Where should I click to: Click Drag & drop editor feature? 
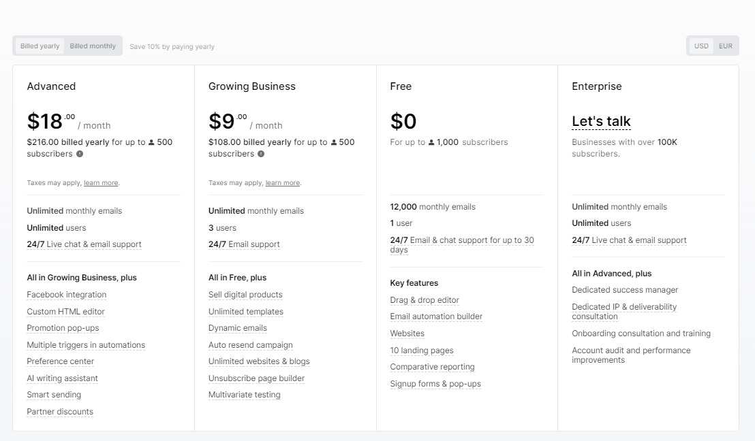(425, 300)
